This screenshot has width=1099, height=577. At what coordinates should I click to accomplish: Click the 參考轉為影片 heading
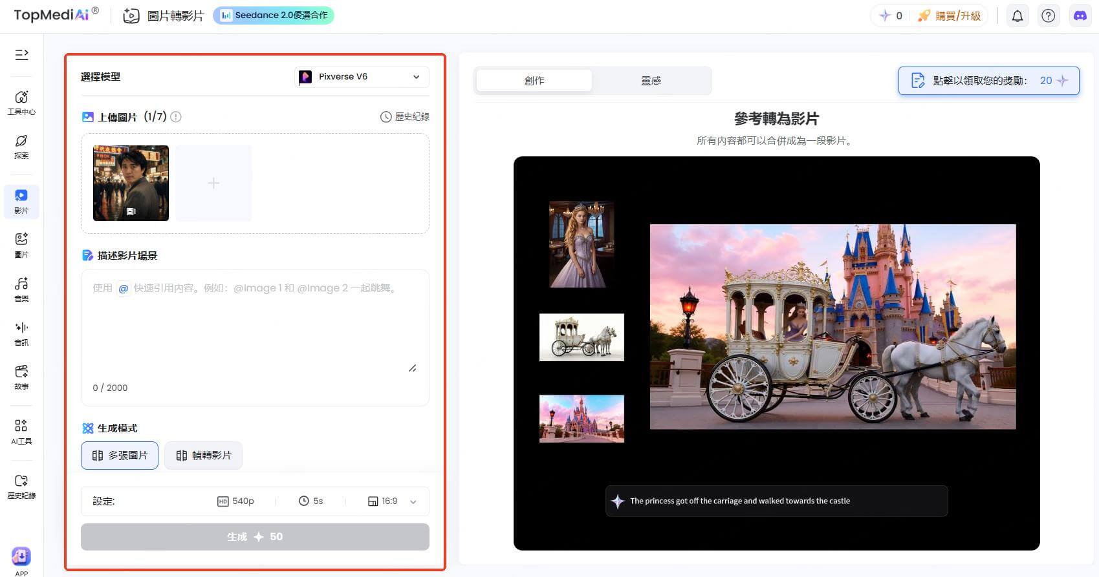point(776,119)
